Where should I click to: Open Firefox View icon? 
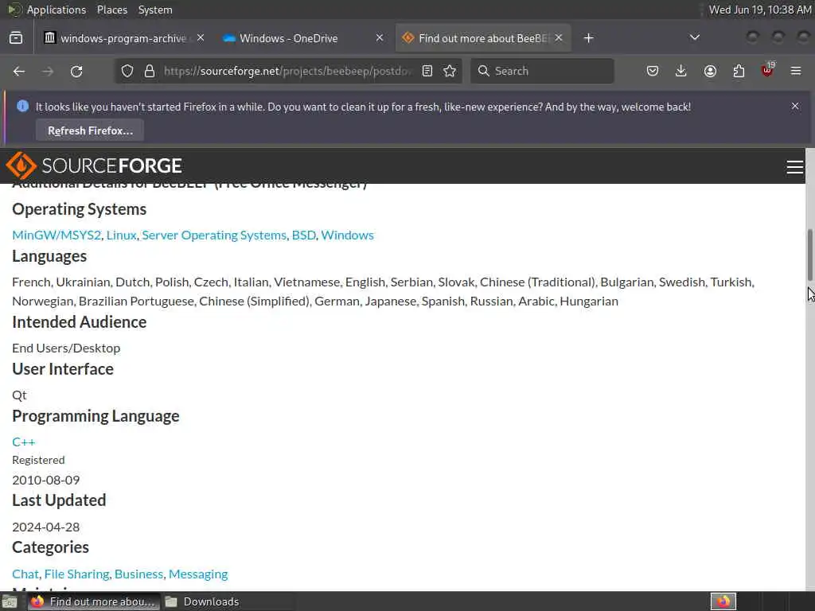point(16,38)
